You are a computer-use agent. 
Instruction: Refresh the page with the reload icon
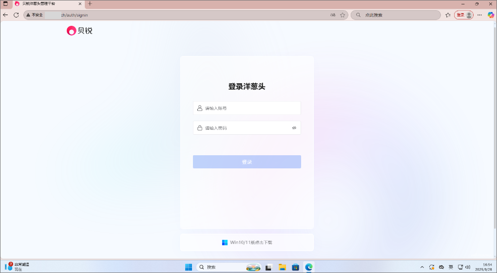pos(16,15)
